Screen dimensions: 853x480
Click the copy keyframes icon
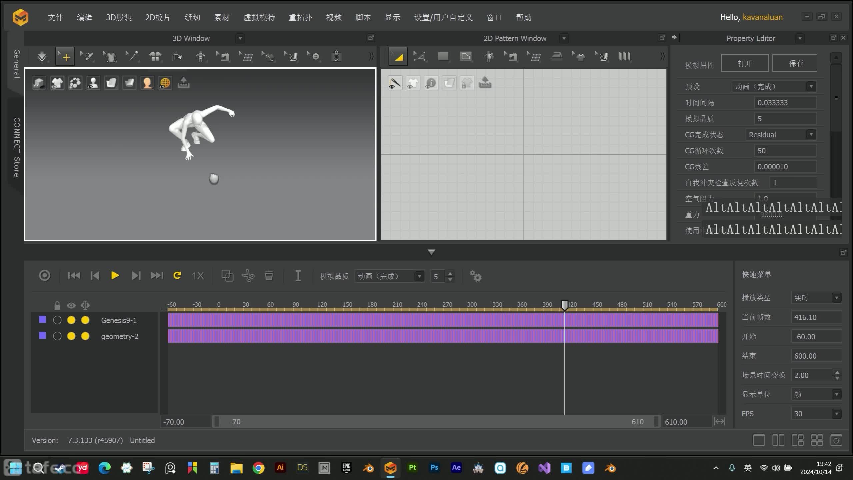point(228,276)
